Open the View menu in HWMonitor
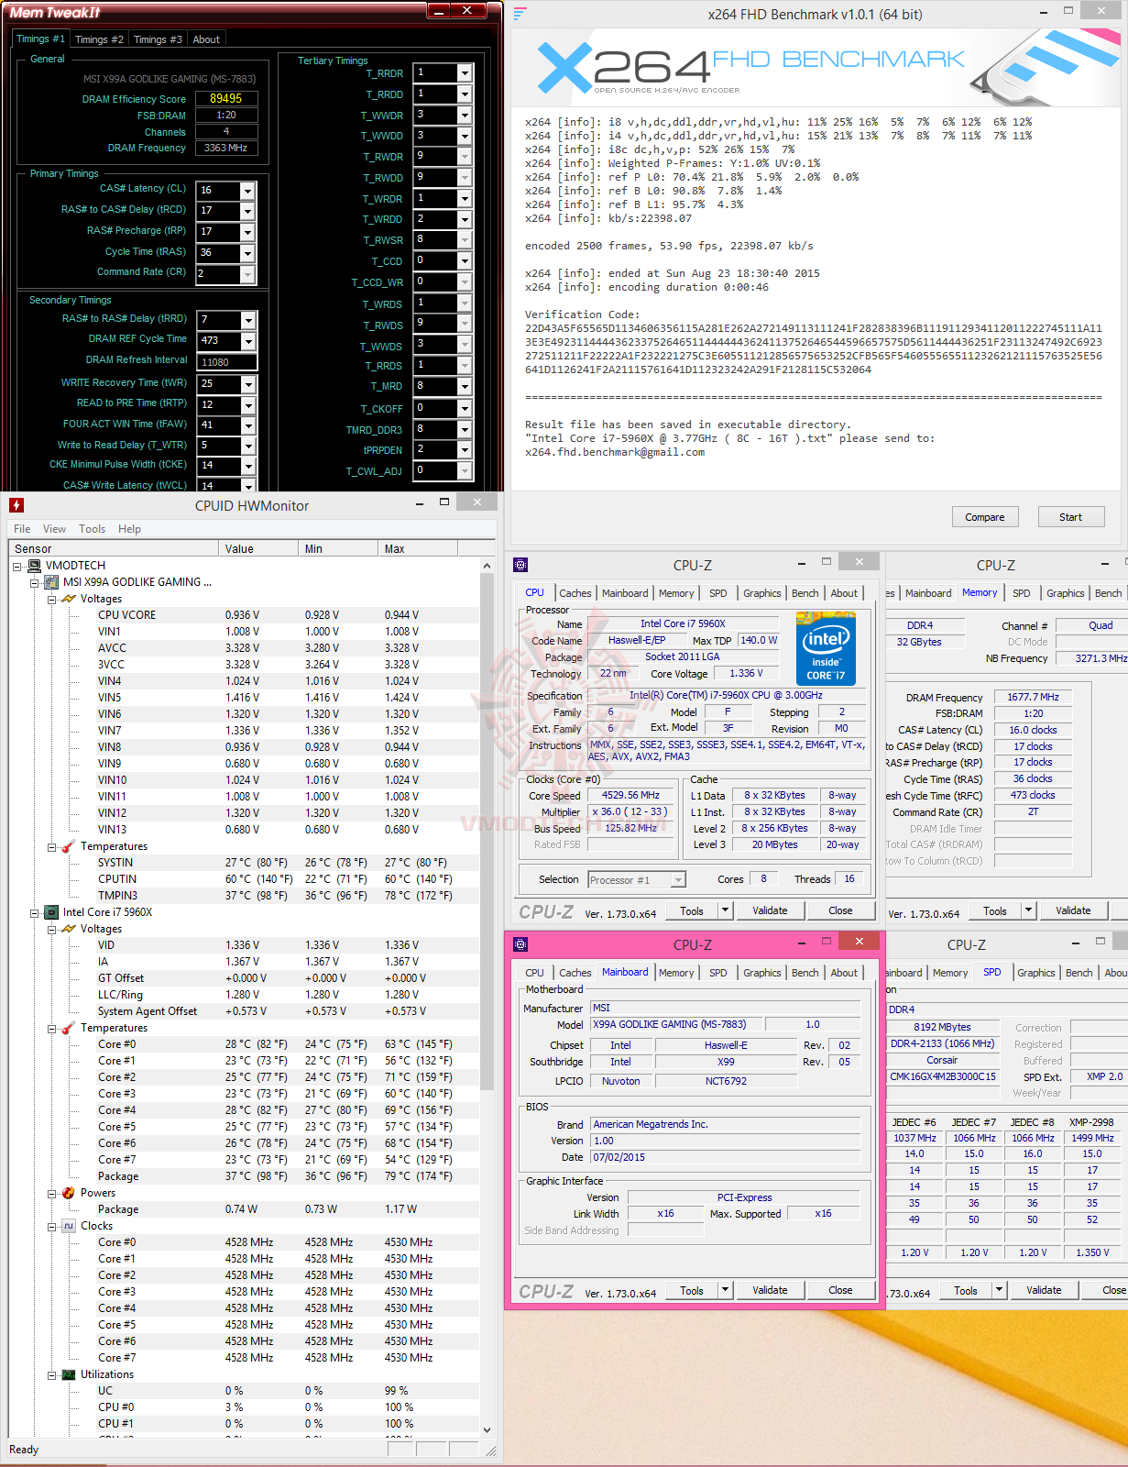 [54, 529]
